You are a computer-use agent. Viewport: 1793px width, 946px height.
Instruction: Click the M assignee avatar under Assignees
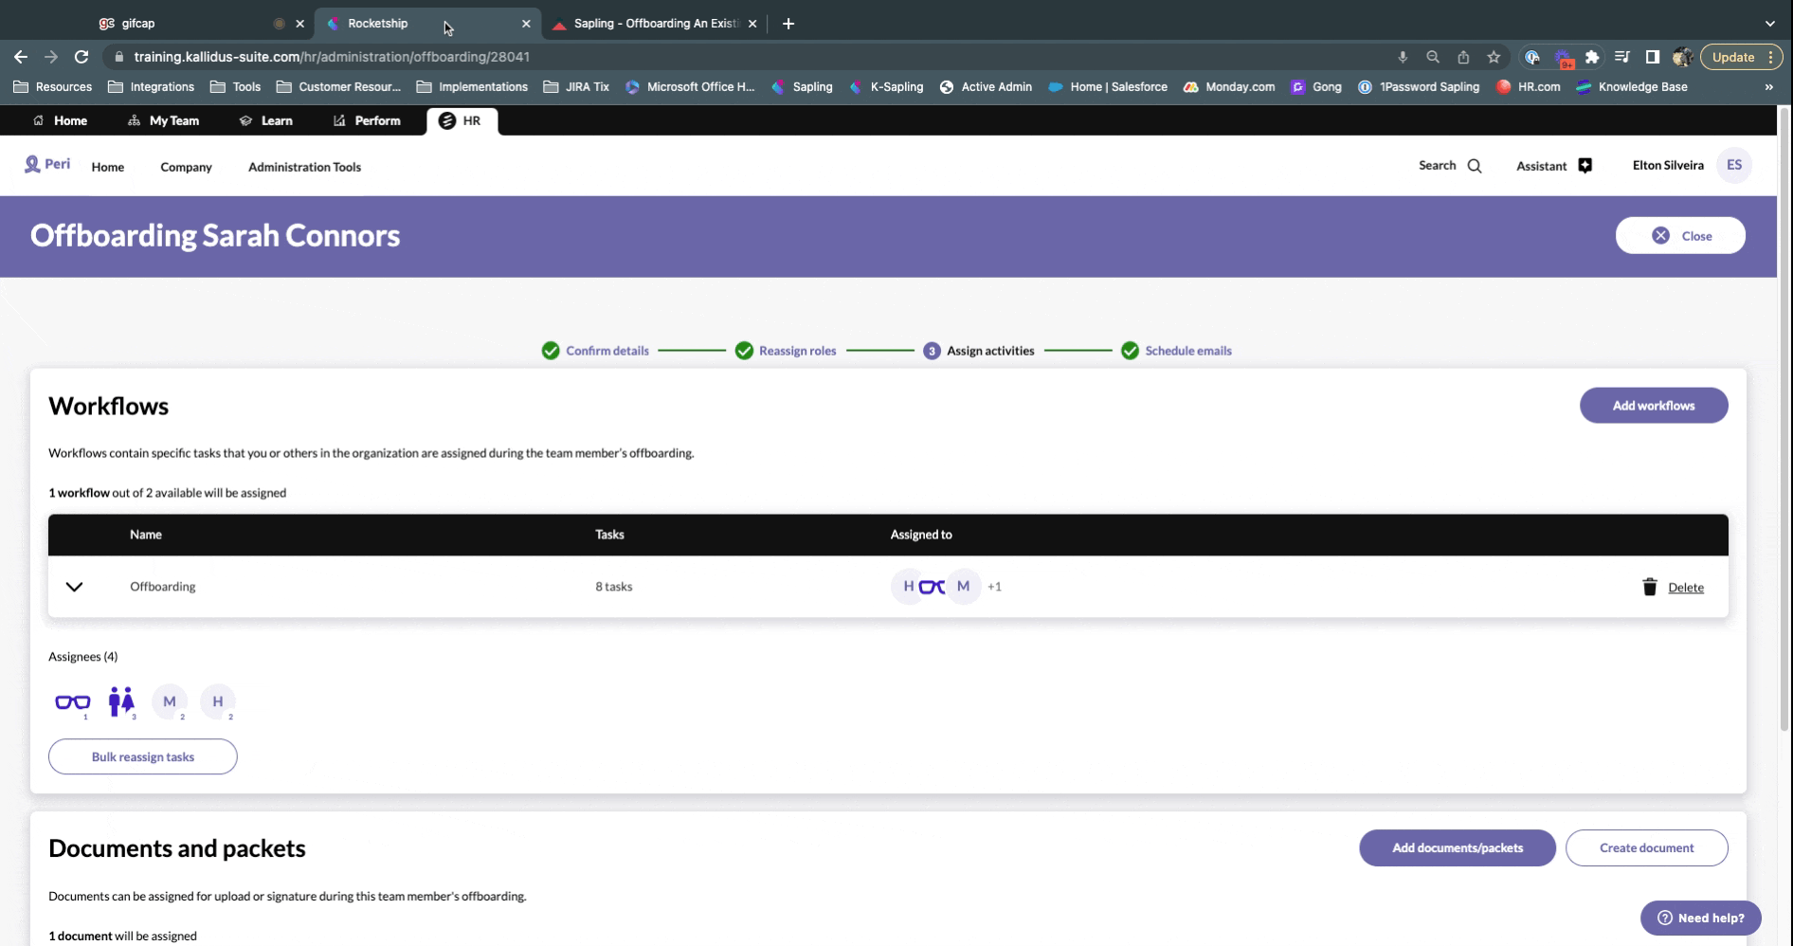click(170, 702)
